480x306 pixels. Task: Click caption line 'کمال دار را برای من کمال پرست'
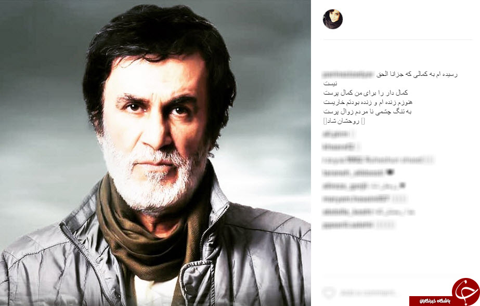pyautogui.click(x=366, y=92)
